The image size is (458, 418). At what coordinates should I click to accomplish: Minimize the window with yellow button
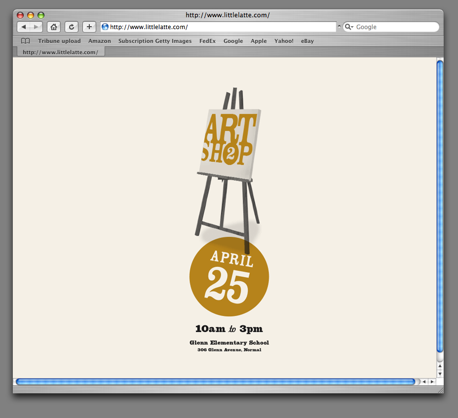pyautogui.click(x=31, y=15)
